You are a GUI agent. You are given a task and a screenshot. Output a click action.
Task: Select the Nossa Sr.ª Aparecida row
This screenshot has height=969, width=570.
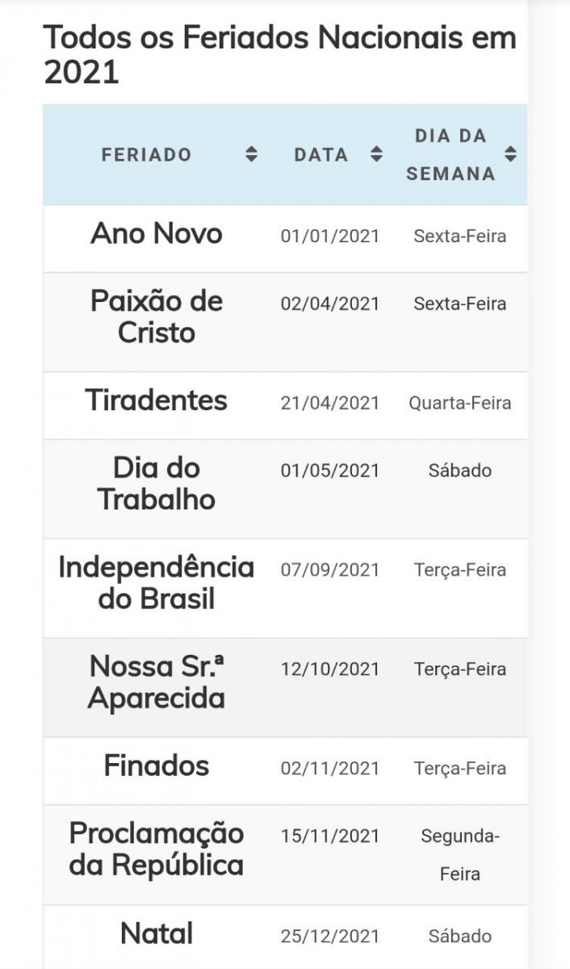click(x=157, y=682)
